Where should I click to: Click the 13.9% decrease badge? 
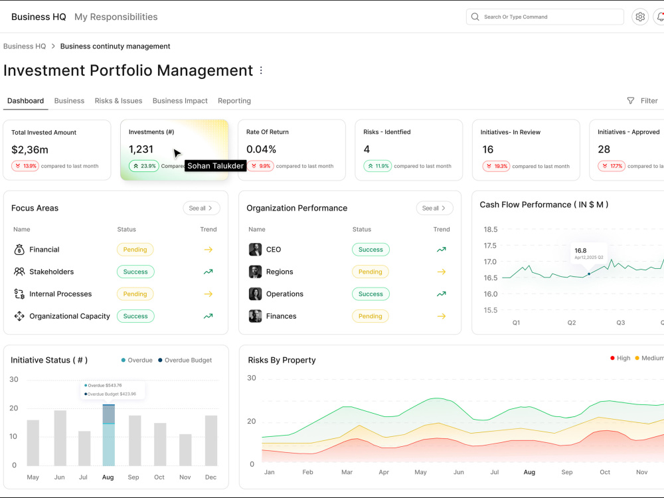25,166
